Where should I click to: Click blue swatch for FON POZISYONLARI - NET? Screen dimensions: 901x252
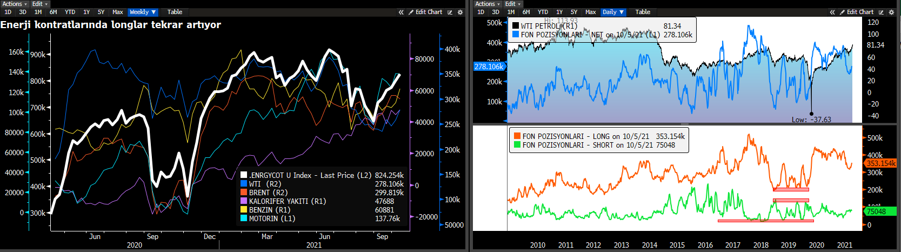tap(516, 34)
